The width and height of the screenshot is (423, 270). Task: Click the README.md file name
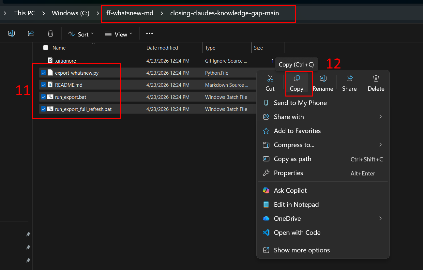(x=69, y=85)
